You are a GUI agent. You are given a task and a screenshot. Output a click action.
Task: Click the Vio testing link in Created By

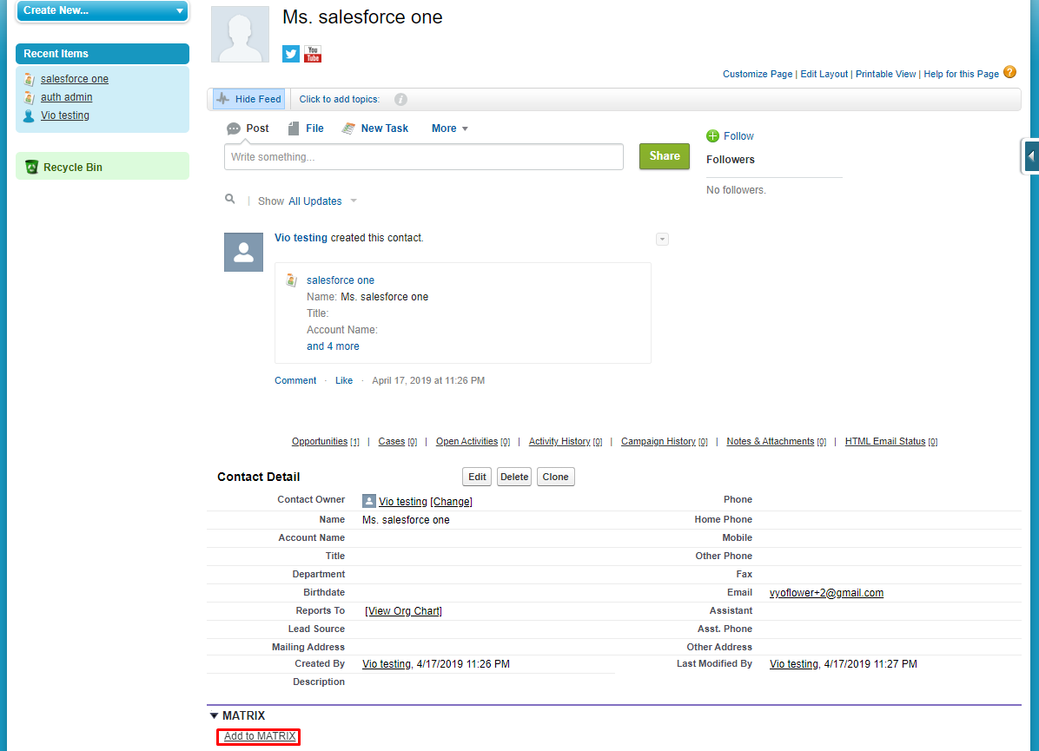(387, 664)
